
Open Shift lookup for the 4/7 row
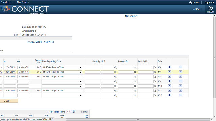[x=115, y=72]
